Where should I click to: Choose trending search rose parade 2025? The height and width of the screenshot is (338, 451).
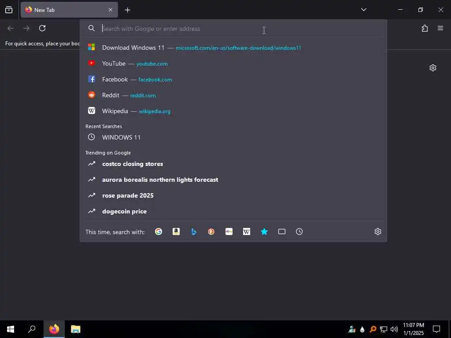coord(233,195)
